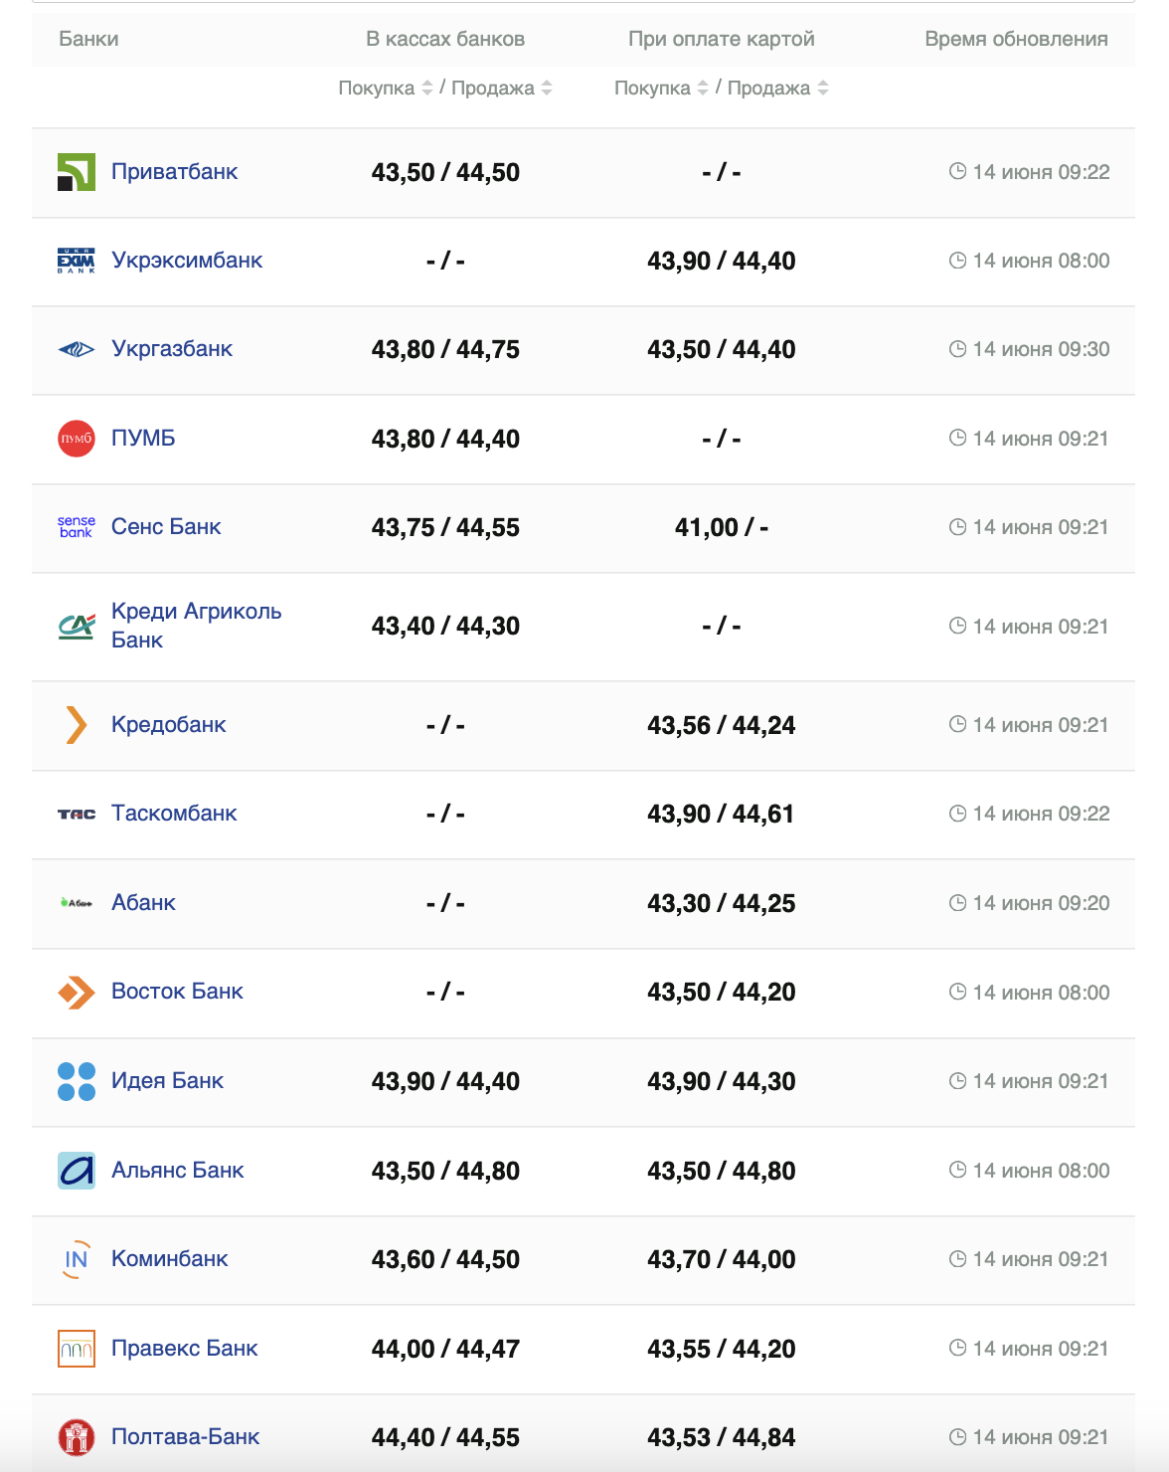Screen dimensions: 1169x1472
Task: Click the clock icon in Абанк row
Action: [957, 903]
